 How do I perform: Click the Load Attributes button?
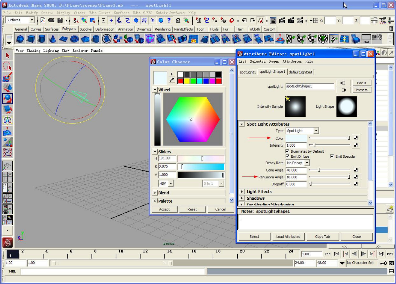click(288, 237)
